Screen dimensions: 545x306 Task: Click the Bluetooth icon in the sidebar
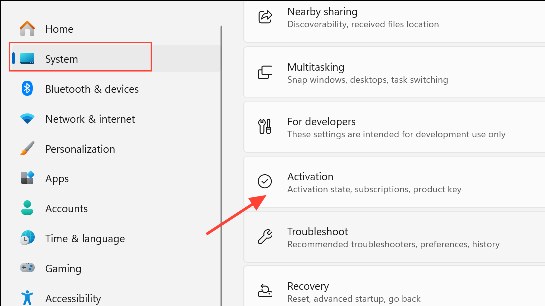tap(26, 89)
